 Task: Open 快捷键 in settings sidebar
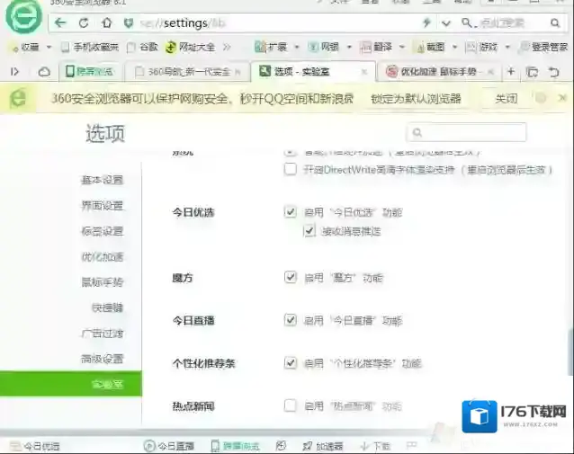tap(107, 307)
